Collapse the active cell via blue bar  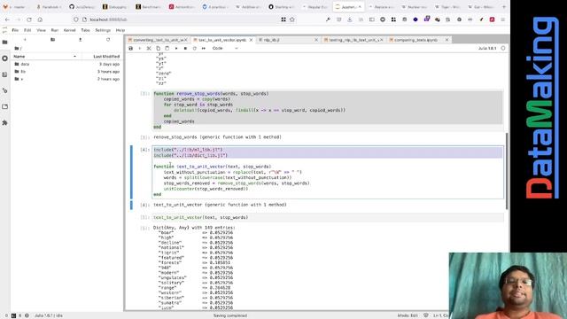(x=131, y=172)
